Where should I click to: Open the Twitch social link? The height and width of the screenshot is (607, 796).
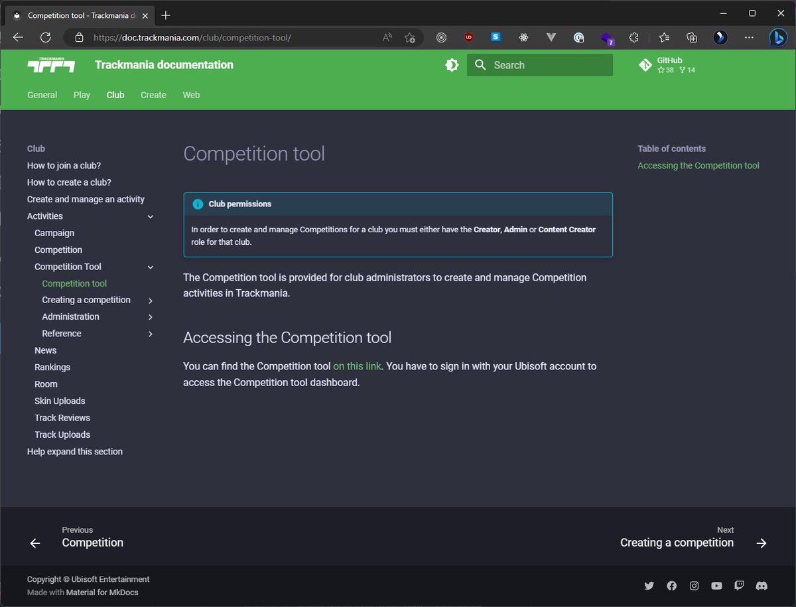point(739,586)
